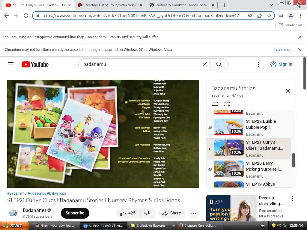Open the Learn more link
The width and height of the screenshot is (307, 230).
pyautogui.click(x=283, y=50)
